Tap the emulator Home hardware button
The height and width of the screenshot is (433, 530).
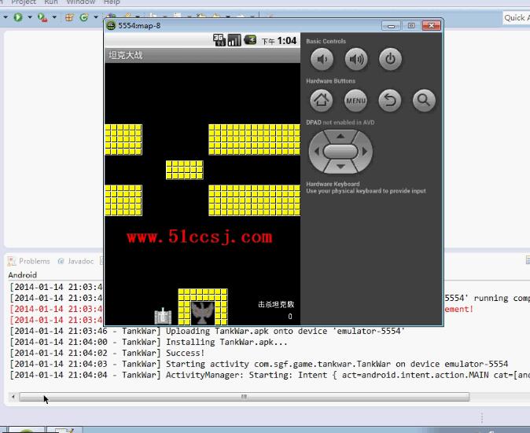point(321,101)
